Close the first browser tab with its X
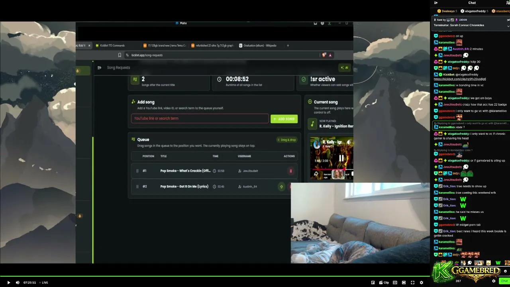Screen dimensions: 510x287 (x=89, y=45)
